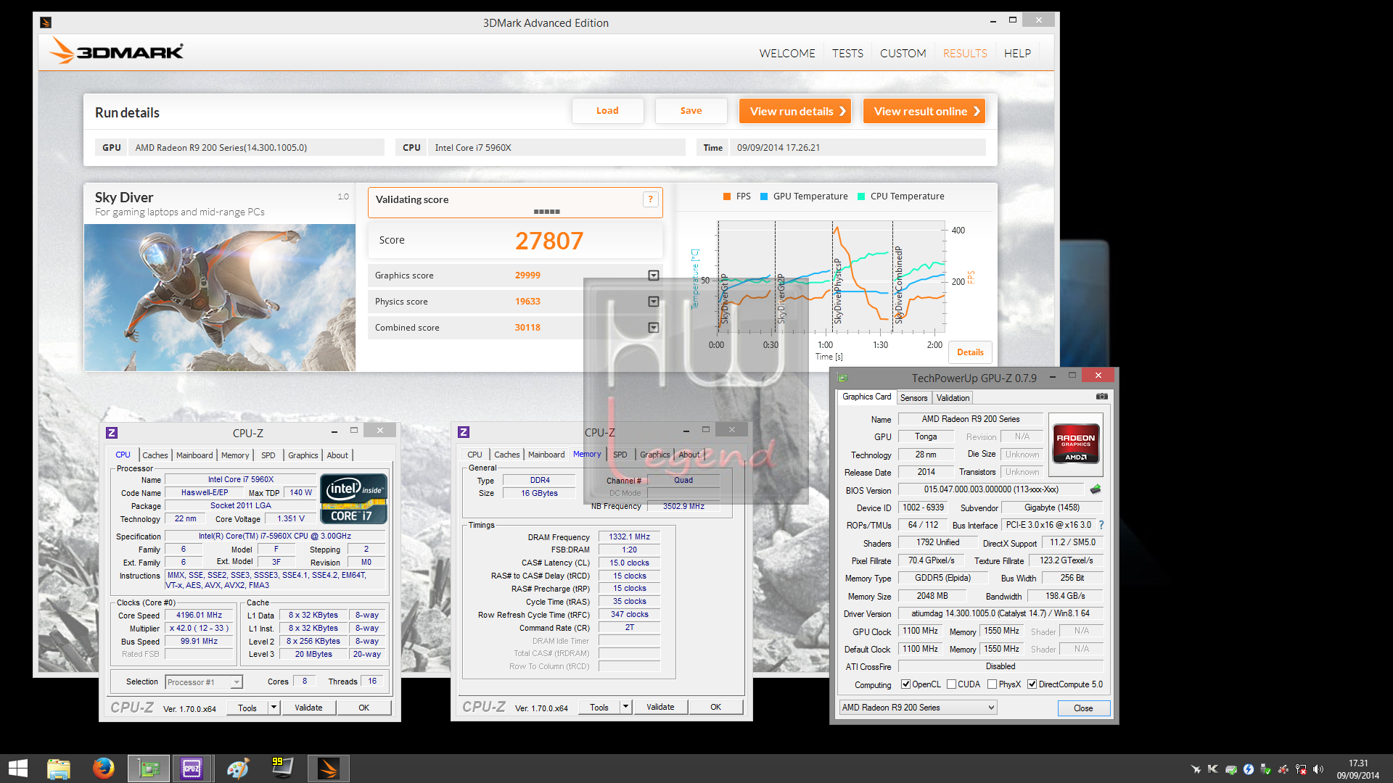This screenshot has height=783, width=1393.
Task: Click the GPU-Z screenshot camera icon
Action: pyautogui.click(x=1101, y=397)
